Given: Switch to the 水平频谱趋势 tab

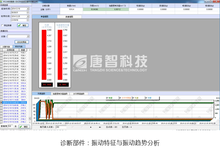Looking at the screenshot, I should [x=79, y=94].
